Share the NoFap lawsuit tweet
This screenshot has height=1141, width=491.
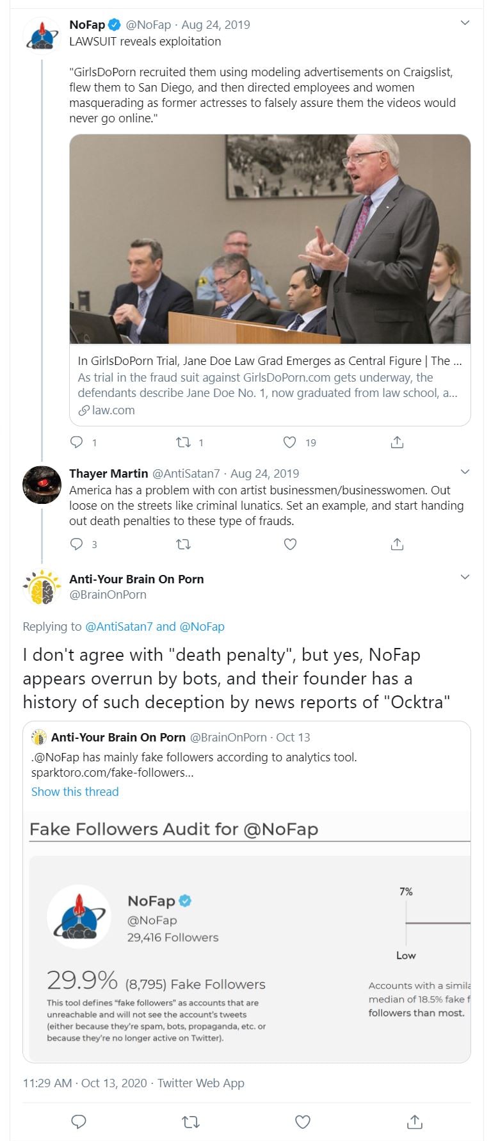[397, 442]
